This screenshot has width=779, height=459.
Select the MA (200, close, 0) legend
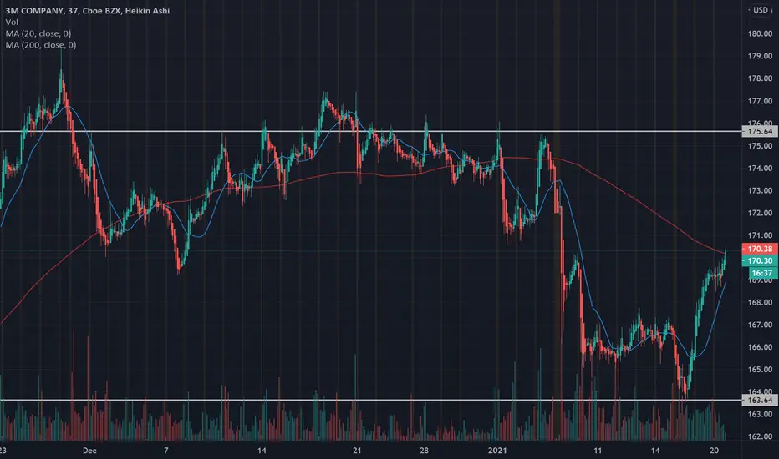coord(41,45)
